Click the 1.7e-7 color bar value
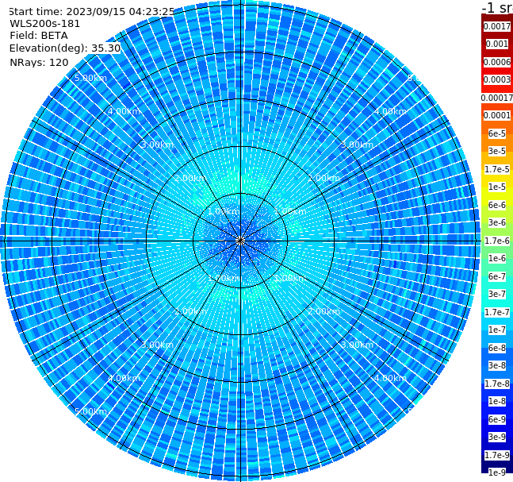 click(x=497, y=312)
